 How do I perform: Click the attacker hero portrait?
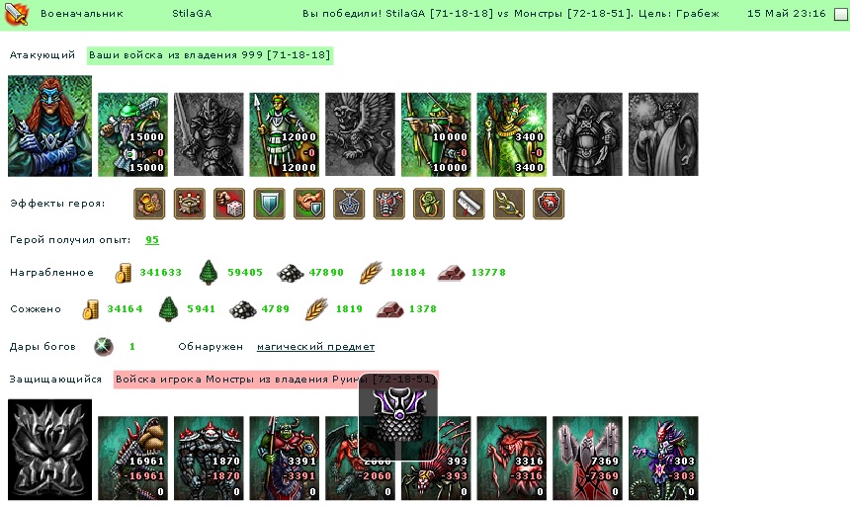[49, 127]
